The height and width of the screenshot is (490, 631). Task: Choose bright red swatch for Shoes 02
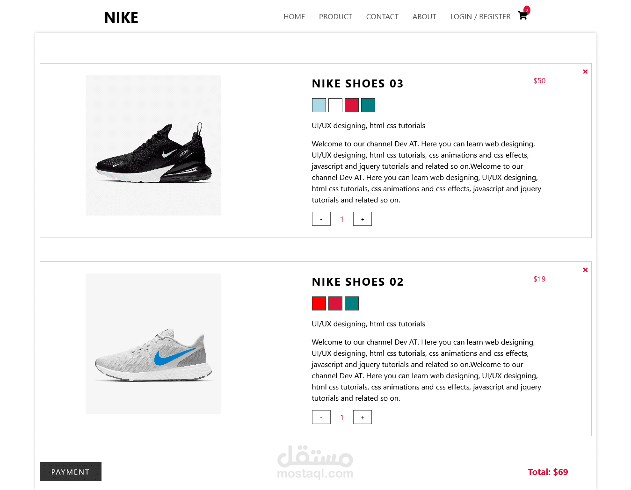319,303
